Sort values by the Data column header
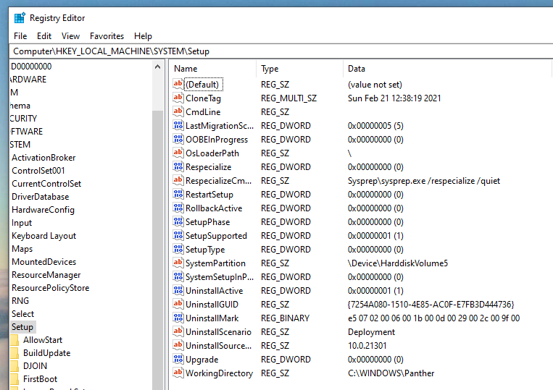This screenshot has height=390, width=553. click(x=447, y=69)
